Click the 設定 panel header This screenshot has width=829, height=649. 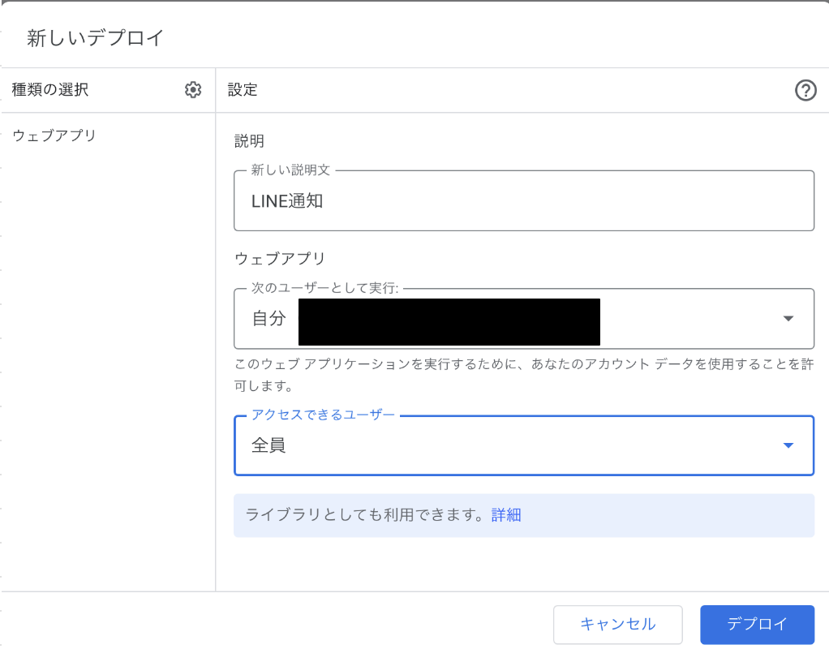coord(243,90)
